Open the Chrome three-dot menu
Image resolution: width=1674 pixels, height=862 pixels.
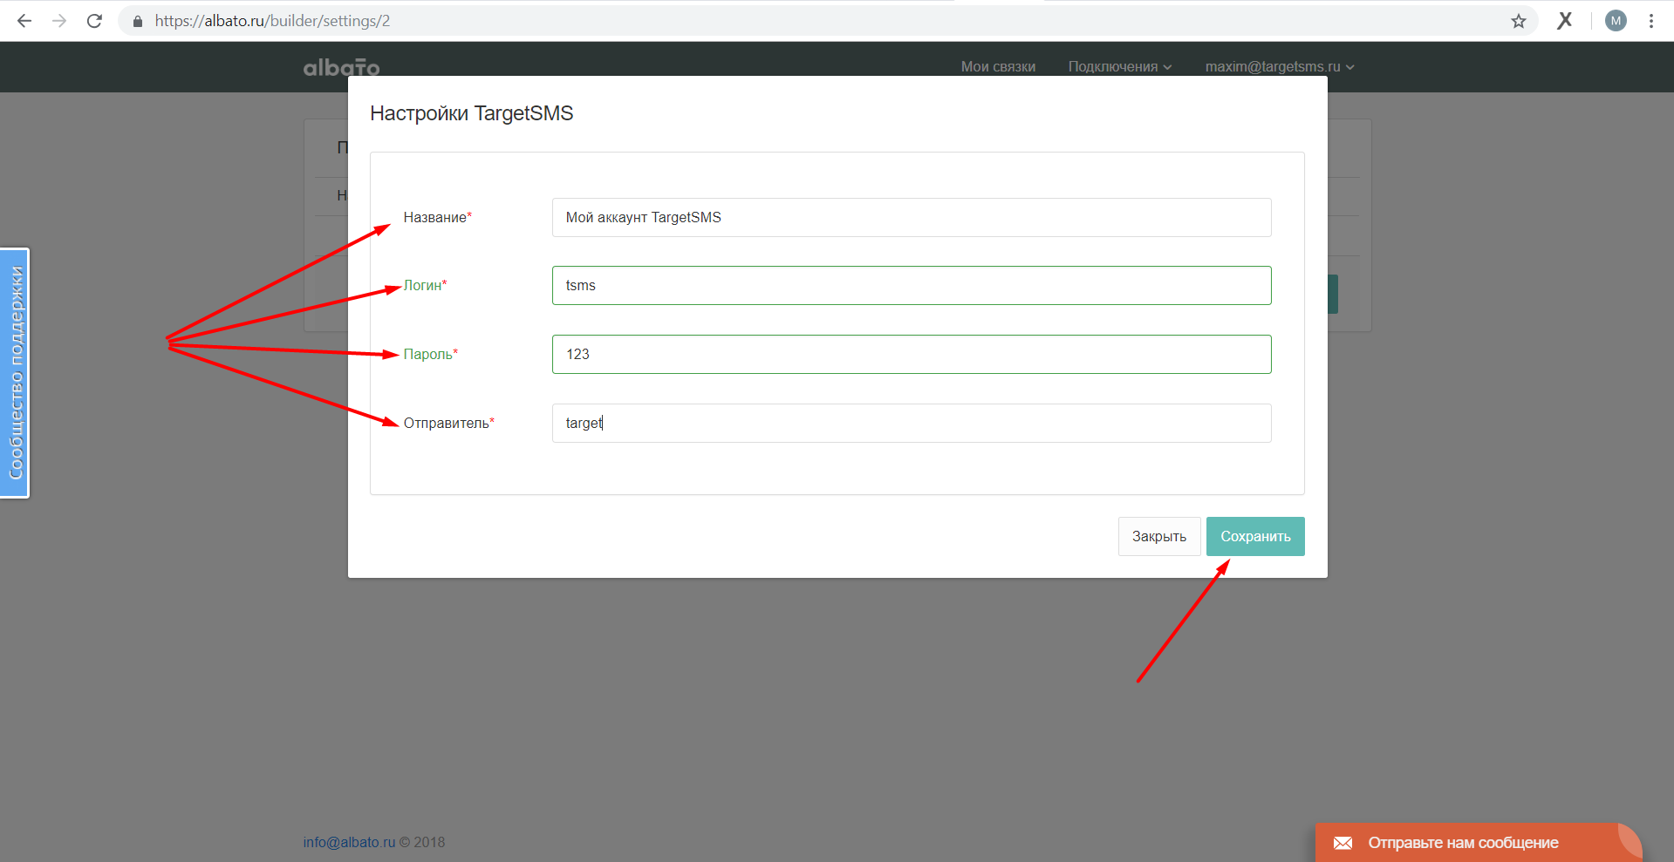[x=1651, y=21]
